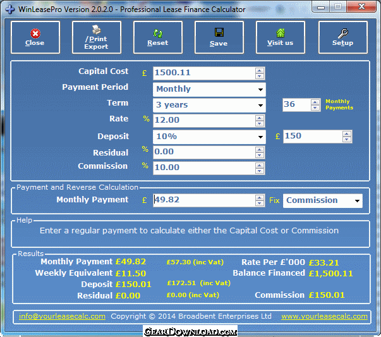Decrease Rate with down spinner arrow
This screenshot has height=337, width=381.
[260, 123]
